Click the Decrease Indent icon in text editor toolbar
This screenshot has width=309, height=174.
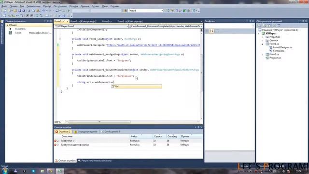click(x=28, y=15)
